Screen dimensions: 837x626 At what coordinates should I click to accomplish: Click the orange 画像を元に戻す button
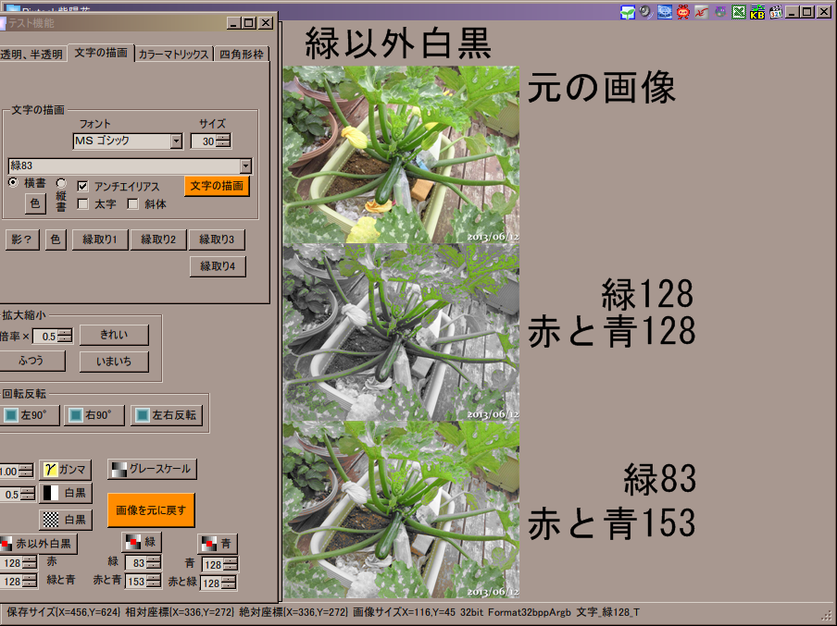coord(151,510)
